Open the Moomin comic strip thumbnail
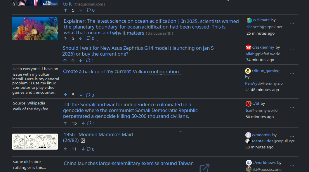 tap(35, 141)
